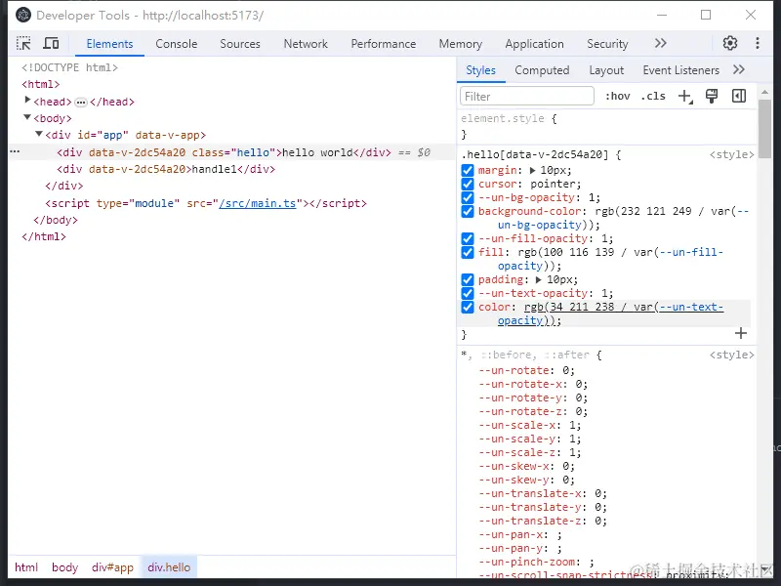This screenshot has width=781, height=586.
Task: Uncheck the fill property checkbox
Action: click(468, 252)
